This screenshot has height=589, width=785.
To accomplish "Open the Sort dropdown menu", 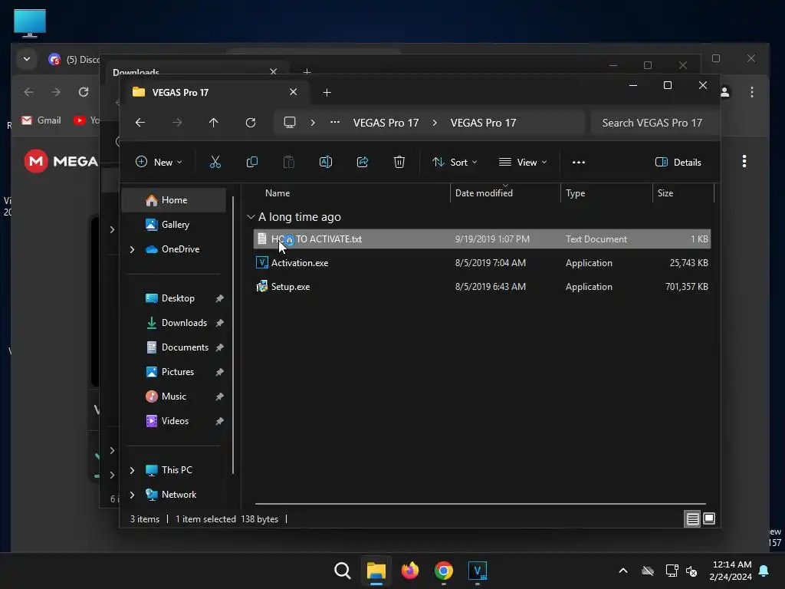I will point(455,163).
